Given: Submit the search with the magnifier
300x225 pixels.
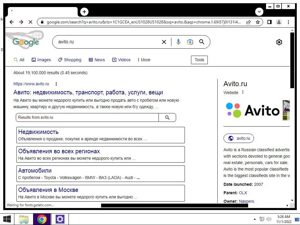Looking at the screenshot, I should (x=202, y=42).
